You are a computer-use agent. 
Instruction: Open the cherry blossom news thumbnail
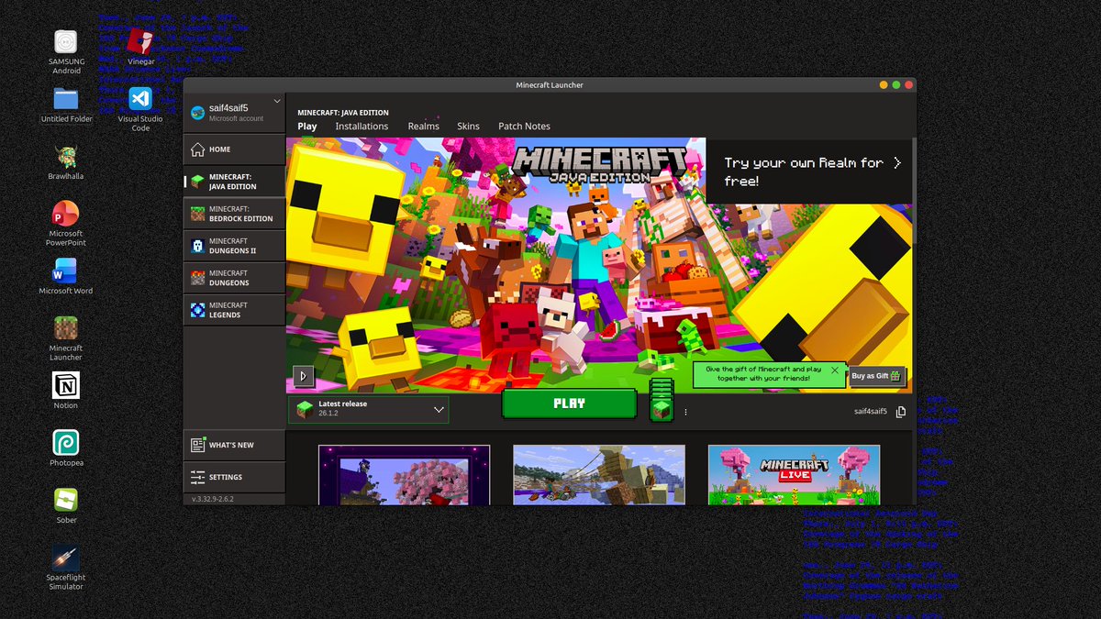click(x=405, y=475)
